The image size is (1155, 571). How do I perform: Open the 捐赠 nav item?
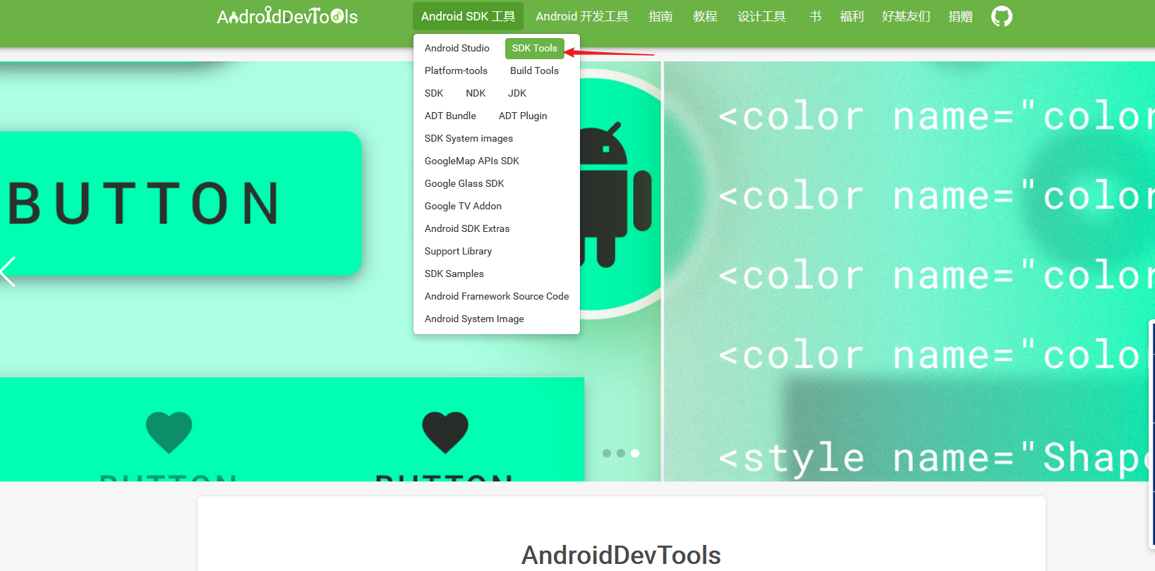(x=960, y=16)
